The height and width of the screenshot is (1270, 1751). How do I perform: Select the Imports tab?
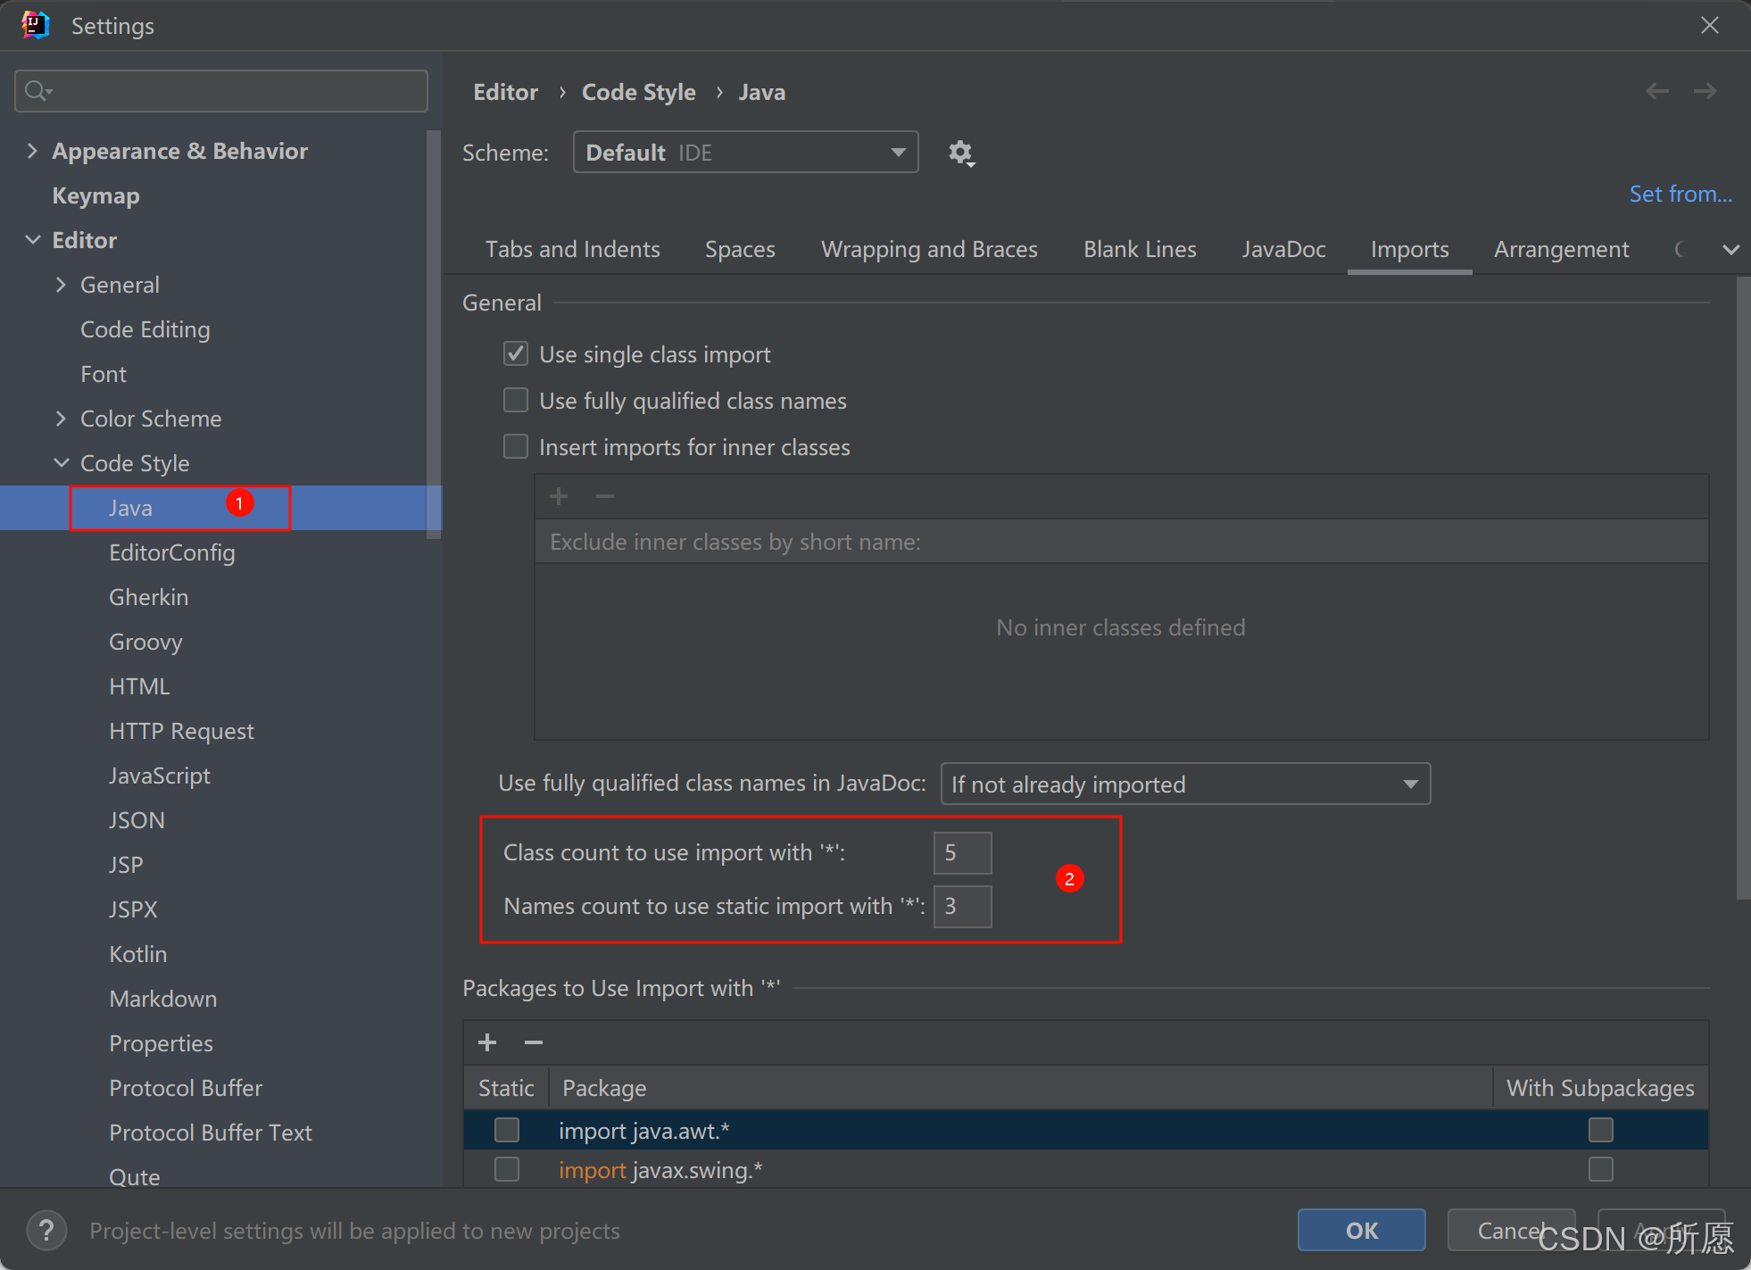click(1409, 249)
